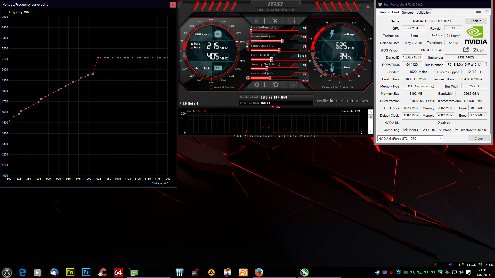Click the Detach expander below Afterburner

[276, 107]
